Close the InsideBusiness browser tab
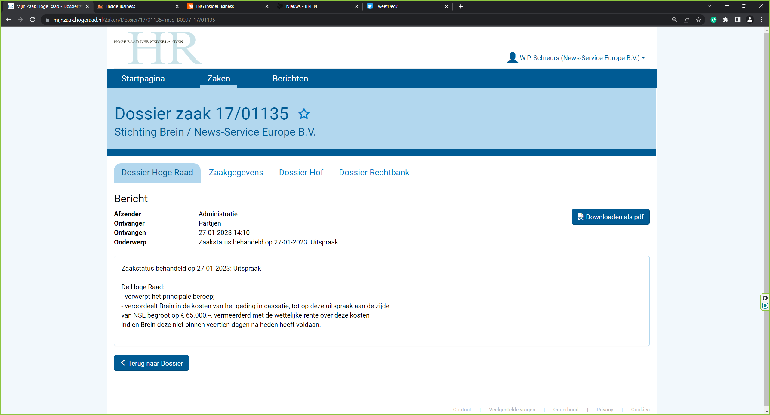The width and height of the screenshot is (770, 415). [x=177, y=6]
